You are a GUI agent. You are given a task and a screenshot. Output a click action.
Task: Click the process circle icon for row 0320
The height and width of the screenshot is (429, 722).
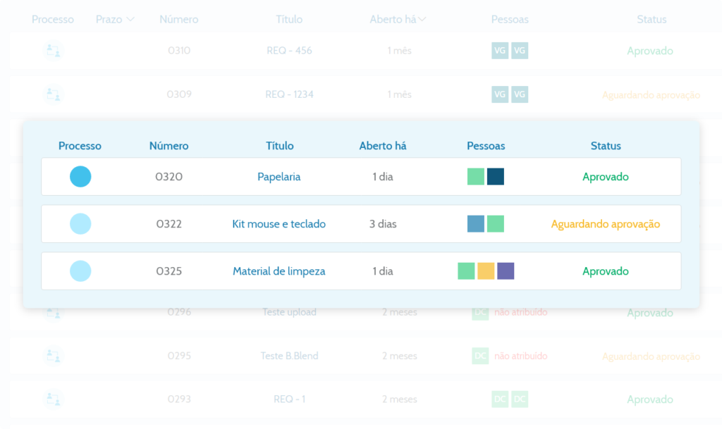click(x=80, y=177)
